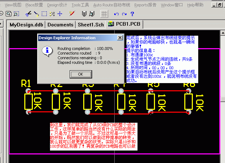Toggle the snap grid icon in toolbar

pyautogui.click(x=104, y=14)
